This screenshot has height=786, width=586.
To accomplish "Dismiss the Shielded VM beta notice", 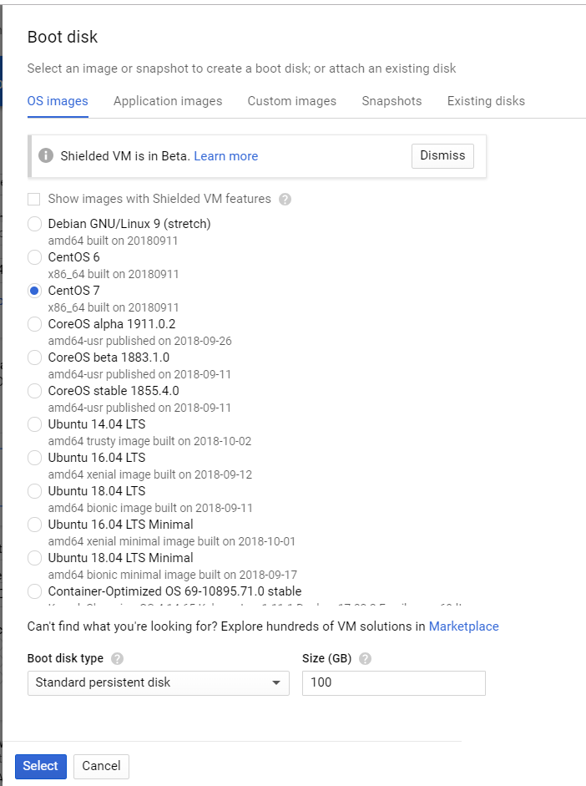I will click(x=442, y=155).
